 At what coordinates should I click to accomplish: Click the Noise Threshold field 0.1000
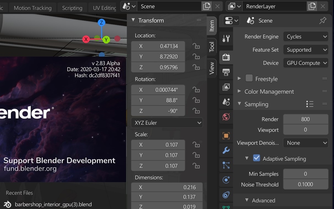pyautogui.click(x=306, y=184)
